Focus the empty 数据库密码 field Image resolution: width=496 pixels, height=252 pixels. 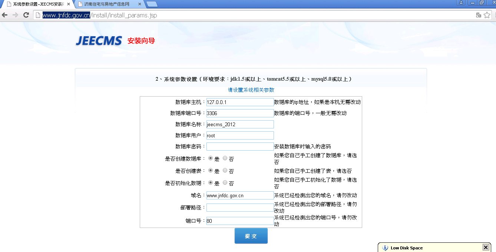[240, 147]
